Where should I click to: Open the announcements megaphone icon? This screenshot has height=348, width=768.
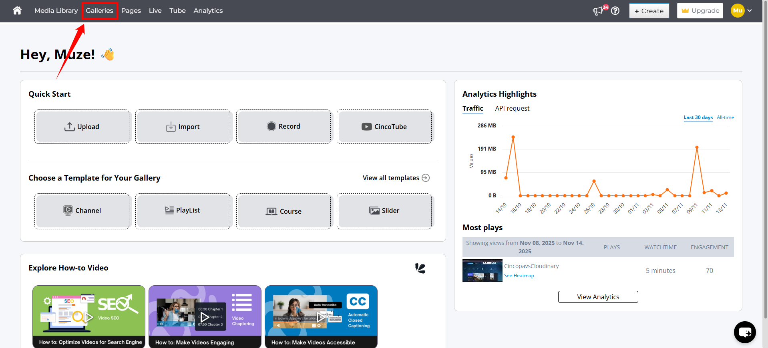(x=598, y=11)
